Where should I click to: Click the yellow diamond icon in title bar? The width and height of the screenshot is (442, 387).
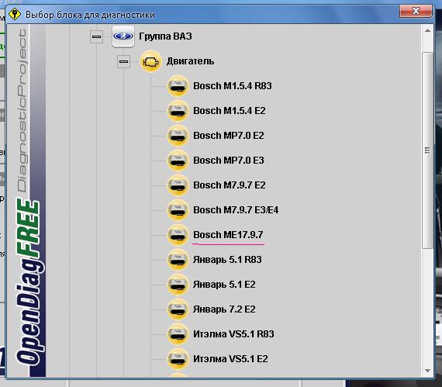tap(15, 14)
